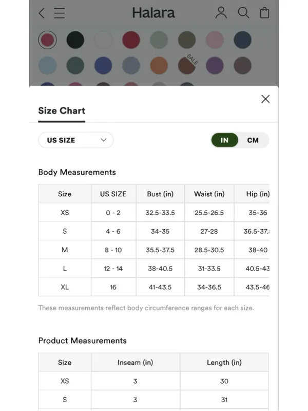Choose the purple color swatch
308x411 pixels.
pyautogui.click(x=215, y=65)
